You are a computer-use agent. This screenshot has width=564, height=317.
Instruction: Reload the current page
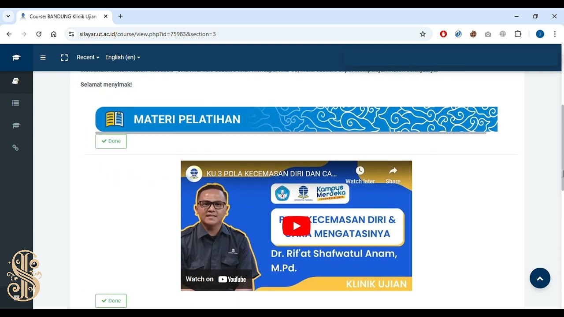point(39,34)
